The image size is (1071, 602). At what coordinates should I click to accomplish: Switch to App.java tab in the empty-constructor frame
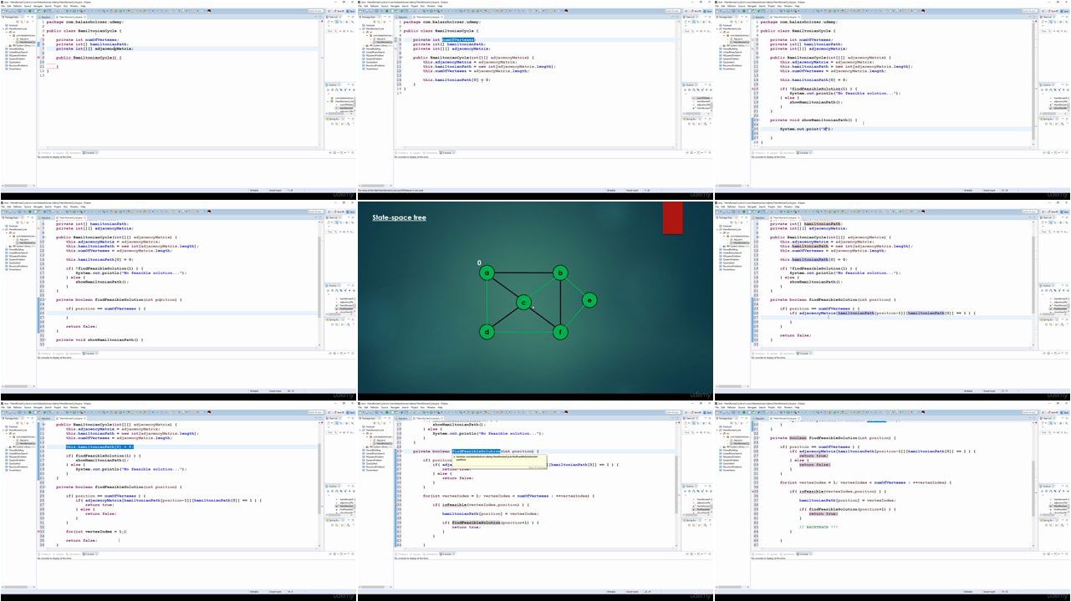47,16
